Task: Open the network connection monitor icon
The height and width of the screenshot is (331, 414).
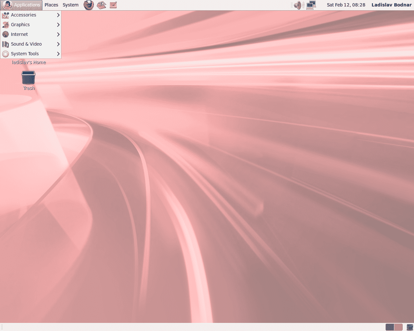Action: click(311, 5)
